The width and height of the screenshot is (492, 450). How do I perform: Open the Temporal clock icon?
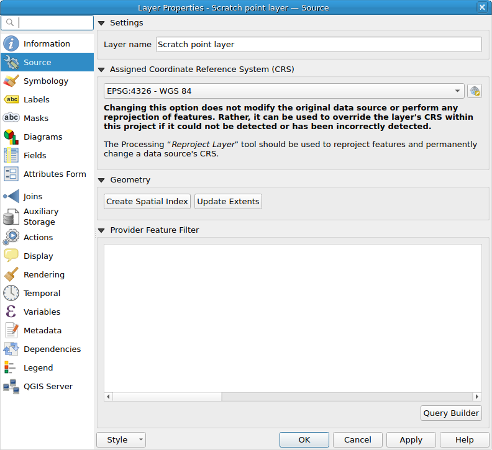point(11,294)
